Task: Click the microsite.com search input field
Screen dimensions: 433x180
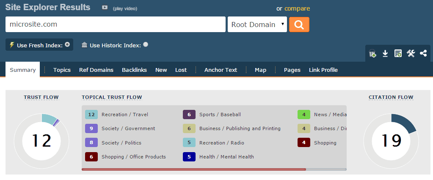Action: [116, 24]
